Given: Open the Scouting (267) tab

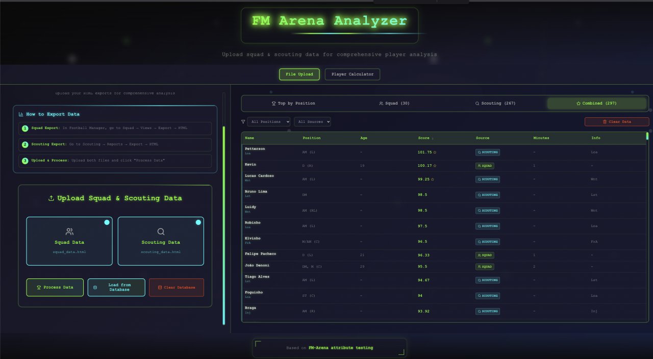Looking at the screenshot, I should pos(495,104).
